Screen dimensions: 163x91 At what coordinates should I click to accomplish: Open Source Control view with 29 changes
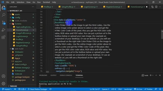[x=3, y=22]
